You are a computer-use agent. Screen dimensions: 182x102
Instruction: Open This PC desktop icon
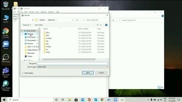[6, 18]
